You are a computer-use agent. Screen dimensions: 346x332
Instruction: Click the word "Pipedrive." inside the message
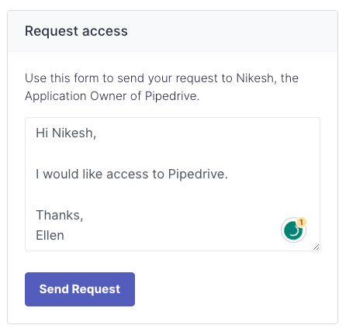pos(198,174)
